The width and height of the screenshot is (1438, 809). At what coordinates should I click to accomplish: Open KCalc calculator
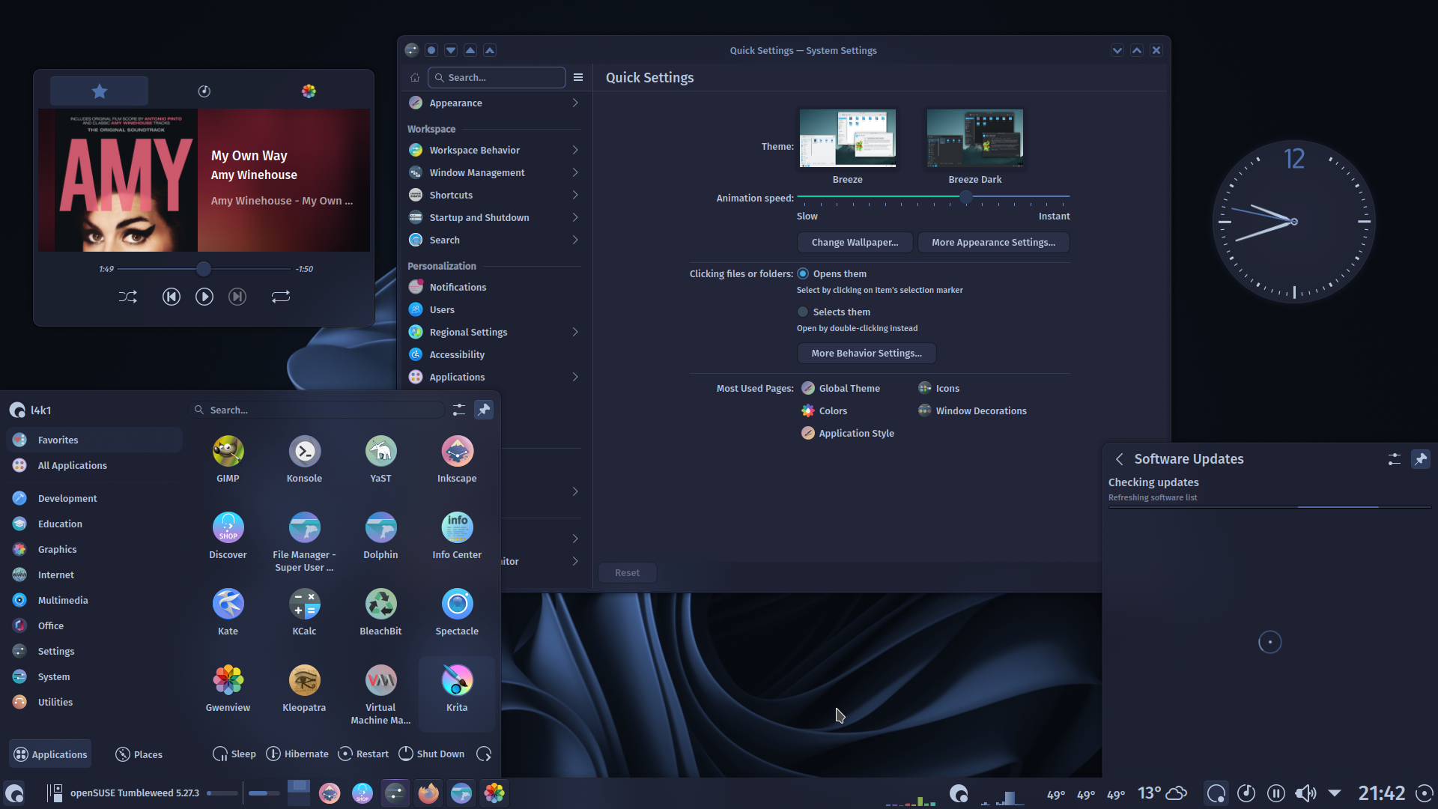(304, 612)
